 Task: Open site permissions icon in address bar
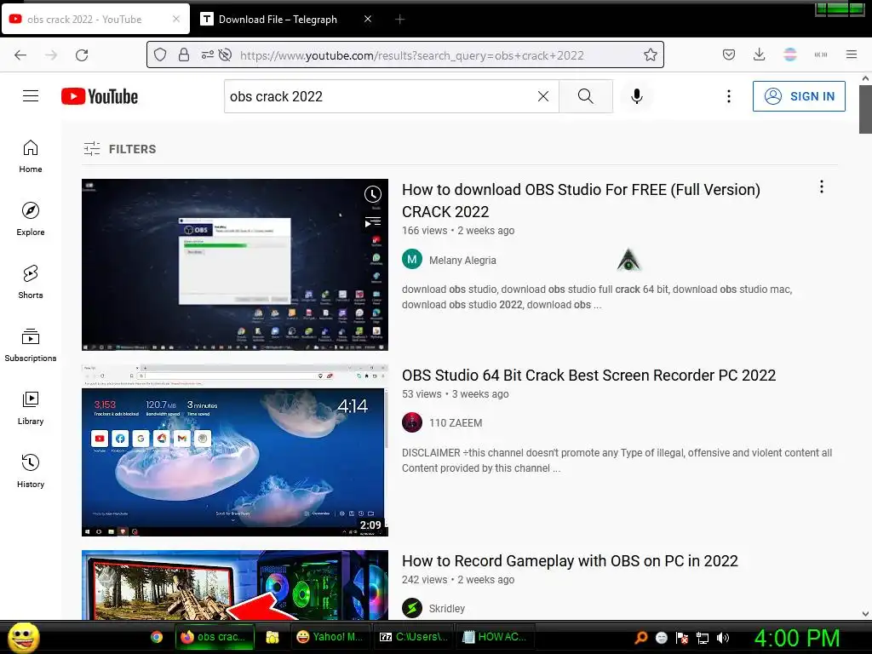click(x=208, y=54)
